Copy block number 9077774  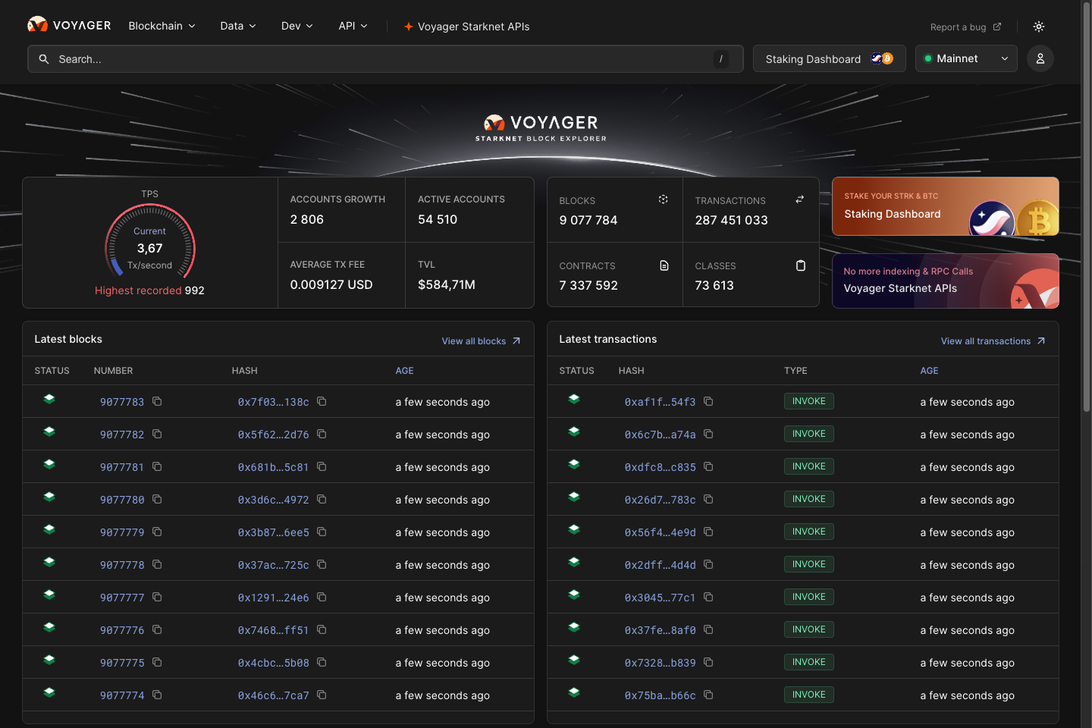click(x=157, y=695)
